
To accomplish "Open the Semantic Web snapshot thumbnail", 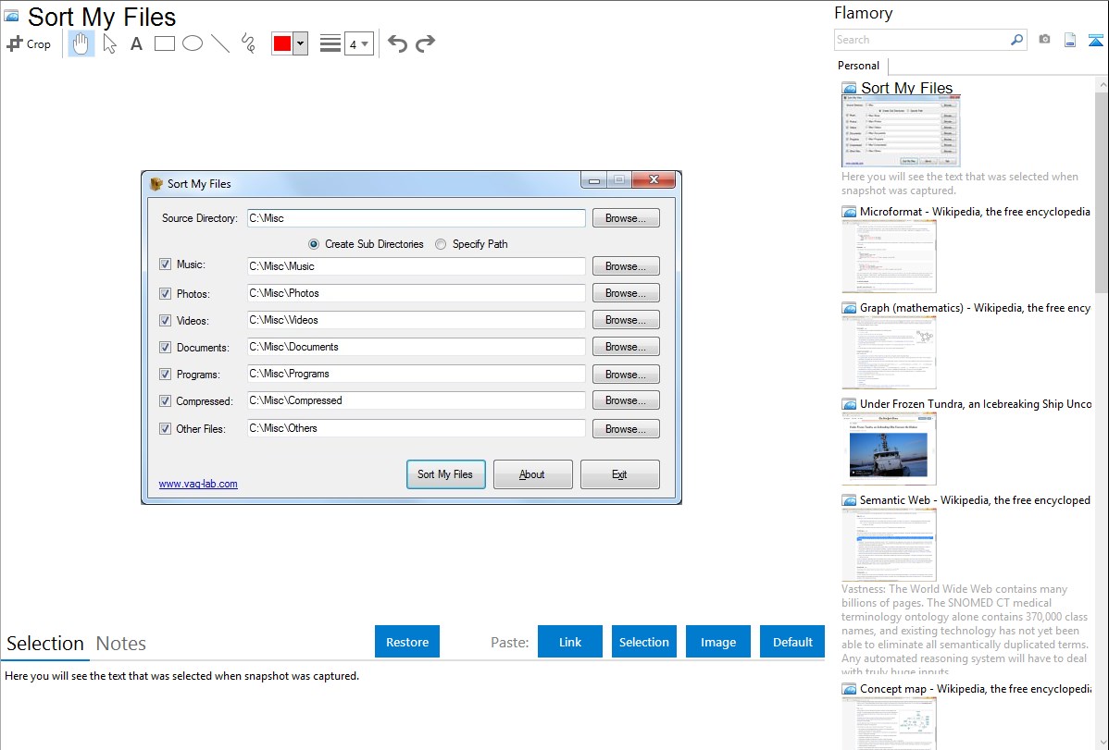I will tap(889, 545).
